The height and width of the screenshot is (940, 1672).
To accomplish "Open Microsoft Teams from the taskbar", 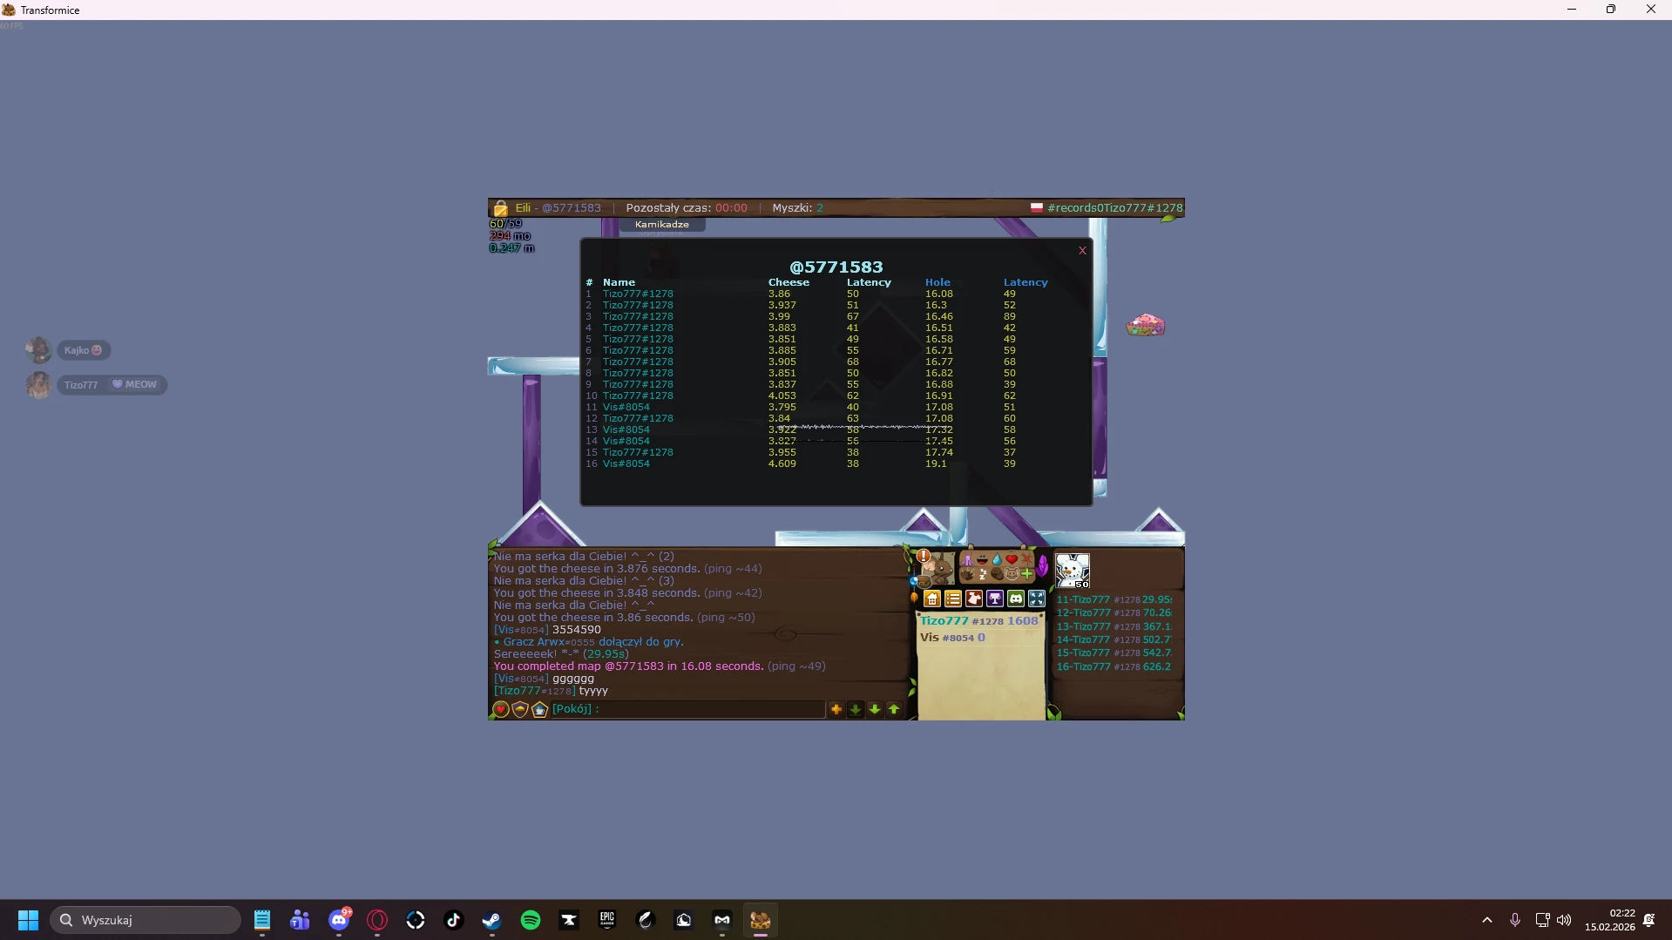I will (301, 920).
